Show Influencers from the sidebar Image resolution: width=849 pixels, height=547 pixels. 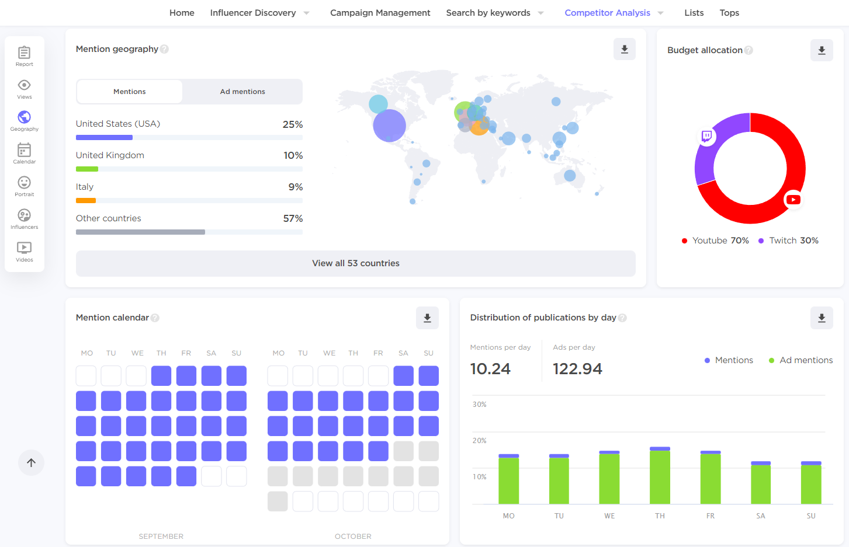(x=24, y=219)
